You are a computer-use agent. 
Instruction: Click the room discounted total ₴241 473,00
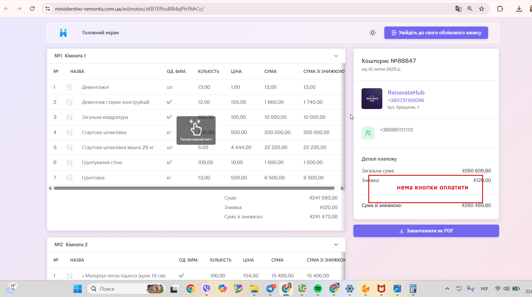tap(323, 217)
